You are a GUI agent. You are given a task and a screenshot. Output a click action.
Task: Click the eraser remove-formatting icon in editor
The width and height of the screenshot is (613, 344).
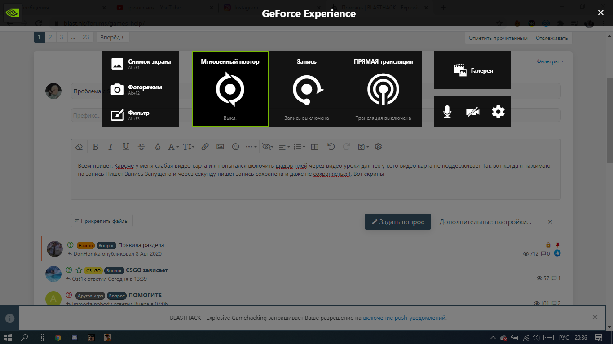point(79,147)
